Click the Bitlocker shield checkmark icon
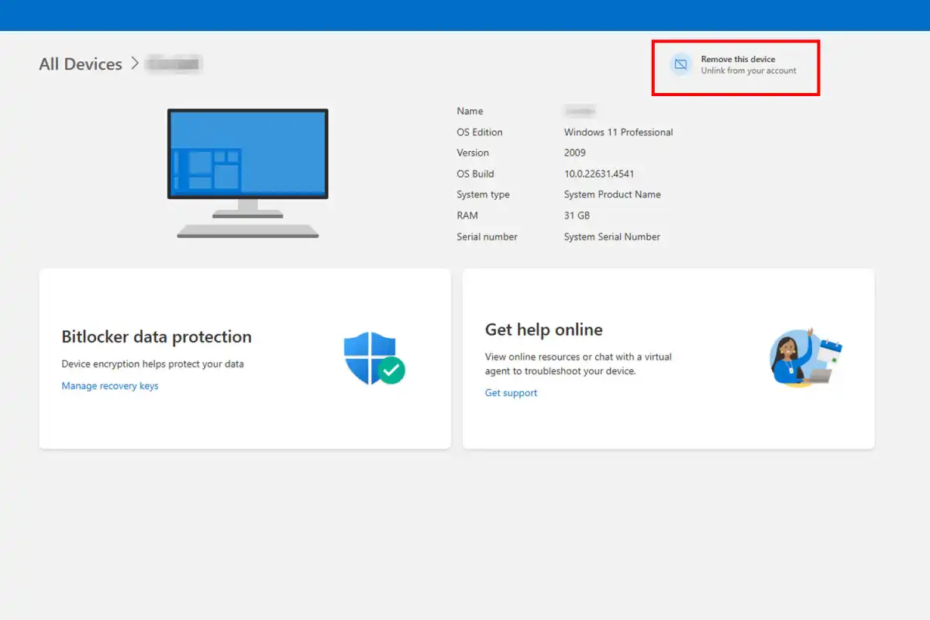The width and height of the screenshot is (930, 620). pyautogui.click(x=374, y=358)
